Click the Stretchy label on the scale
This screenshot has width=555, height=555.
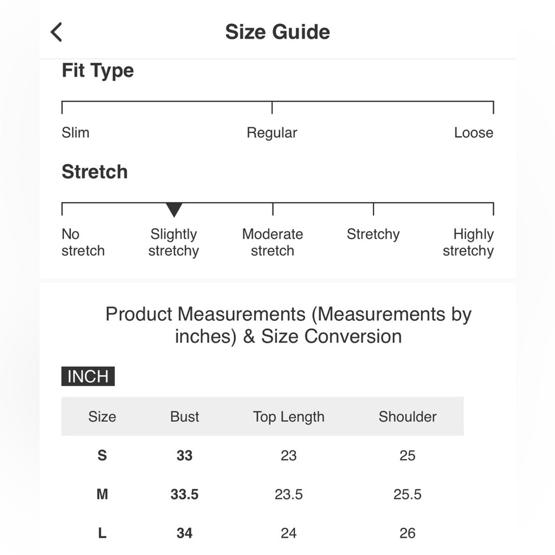point(373,234)
